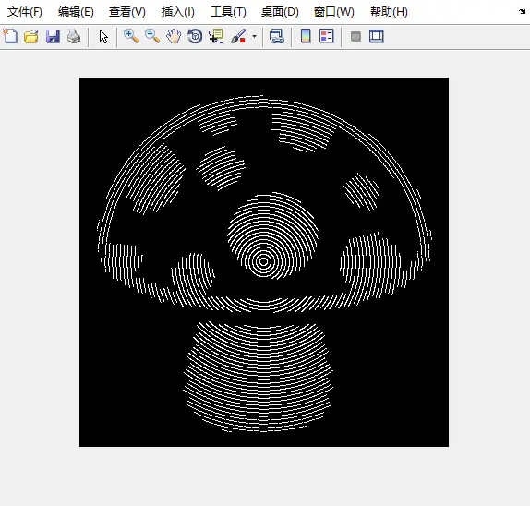Image resolution: width=530 pixels, height=506 pixels.
Task: Print the figure using the printer icon
Action: (x=74, y=36)
